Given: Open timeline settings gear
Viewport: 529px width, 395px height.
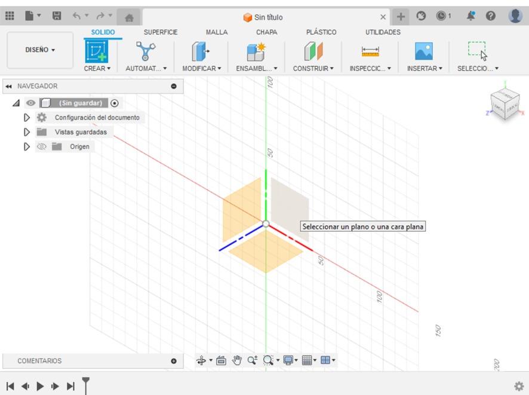Looking at the screenshot, I should click(518, 386).
